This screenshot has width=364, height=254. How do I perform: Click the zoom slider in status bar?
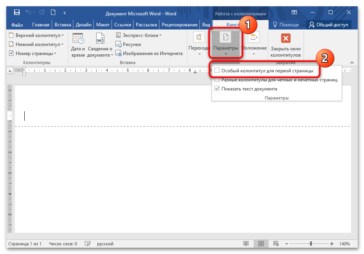[x=311, y=244]
